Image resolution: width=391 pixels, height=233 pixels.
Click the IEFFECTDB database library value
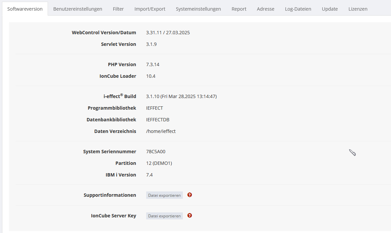[158, 120]
